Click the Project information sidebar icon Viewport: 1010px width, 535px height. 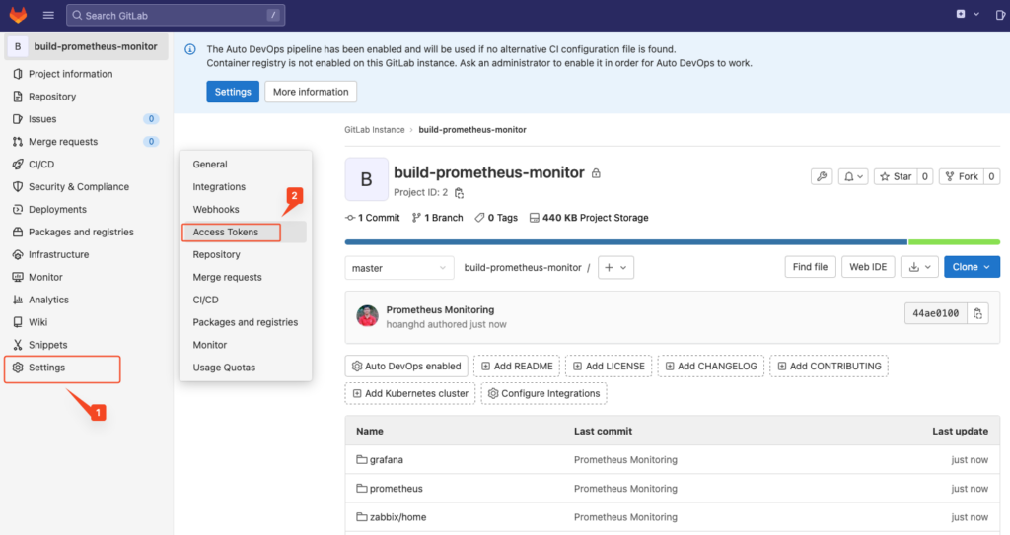click(x=18, y=74)
